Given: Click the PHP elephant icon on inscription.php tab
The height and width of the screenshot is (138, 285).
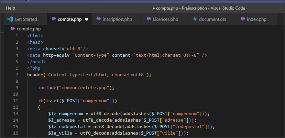Looking at the screenshot, I should pos(99,19).
